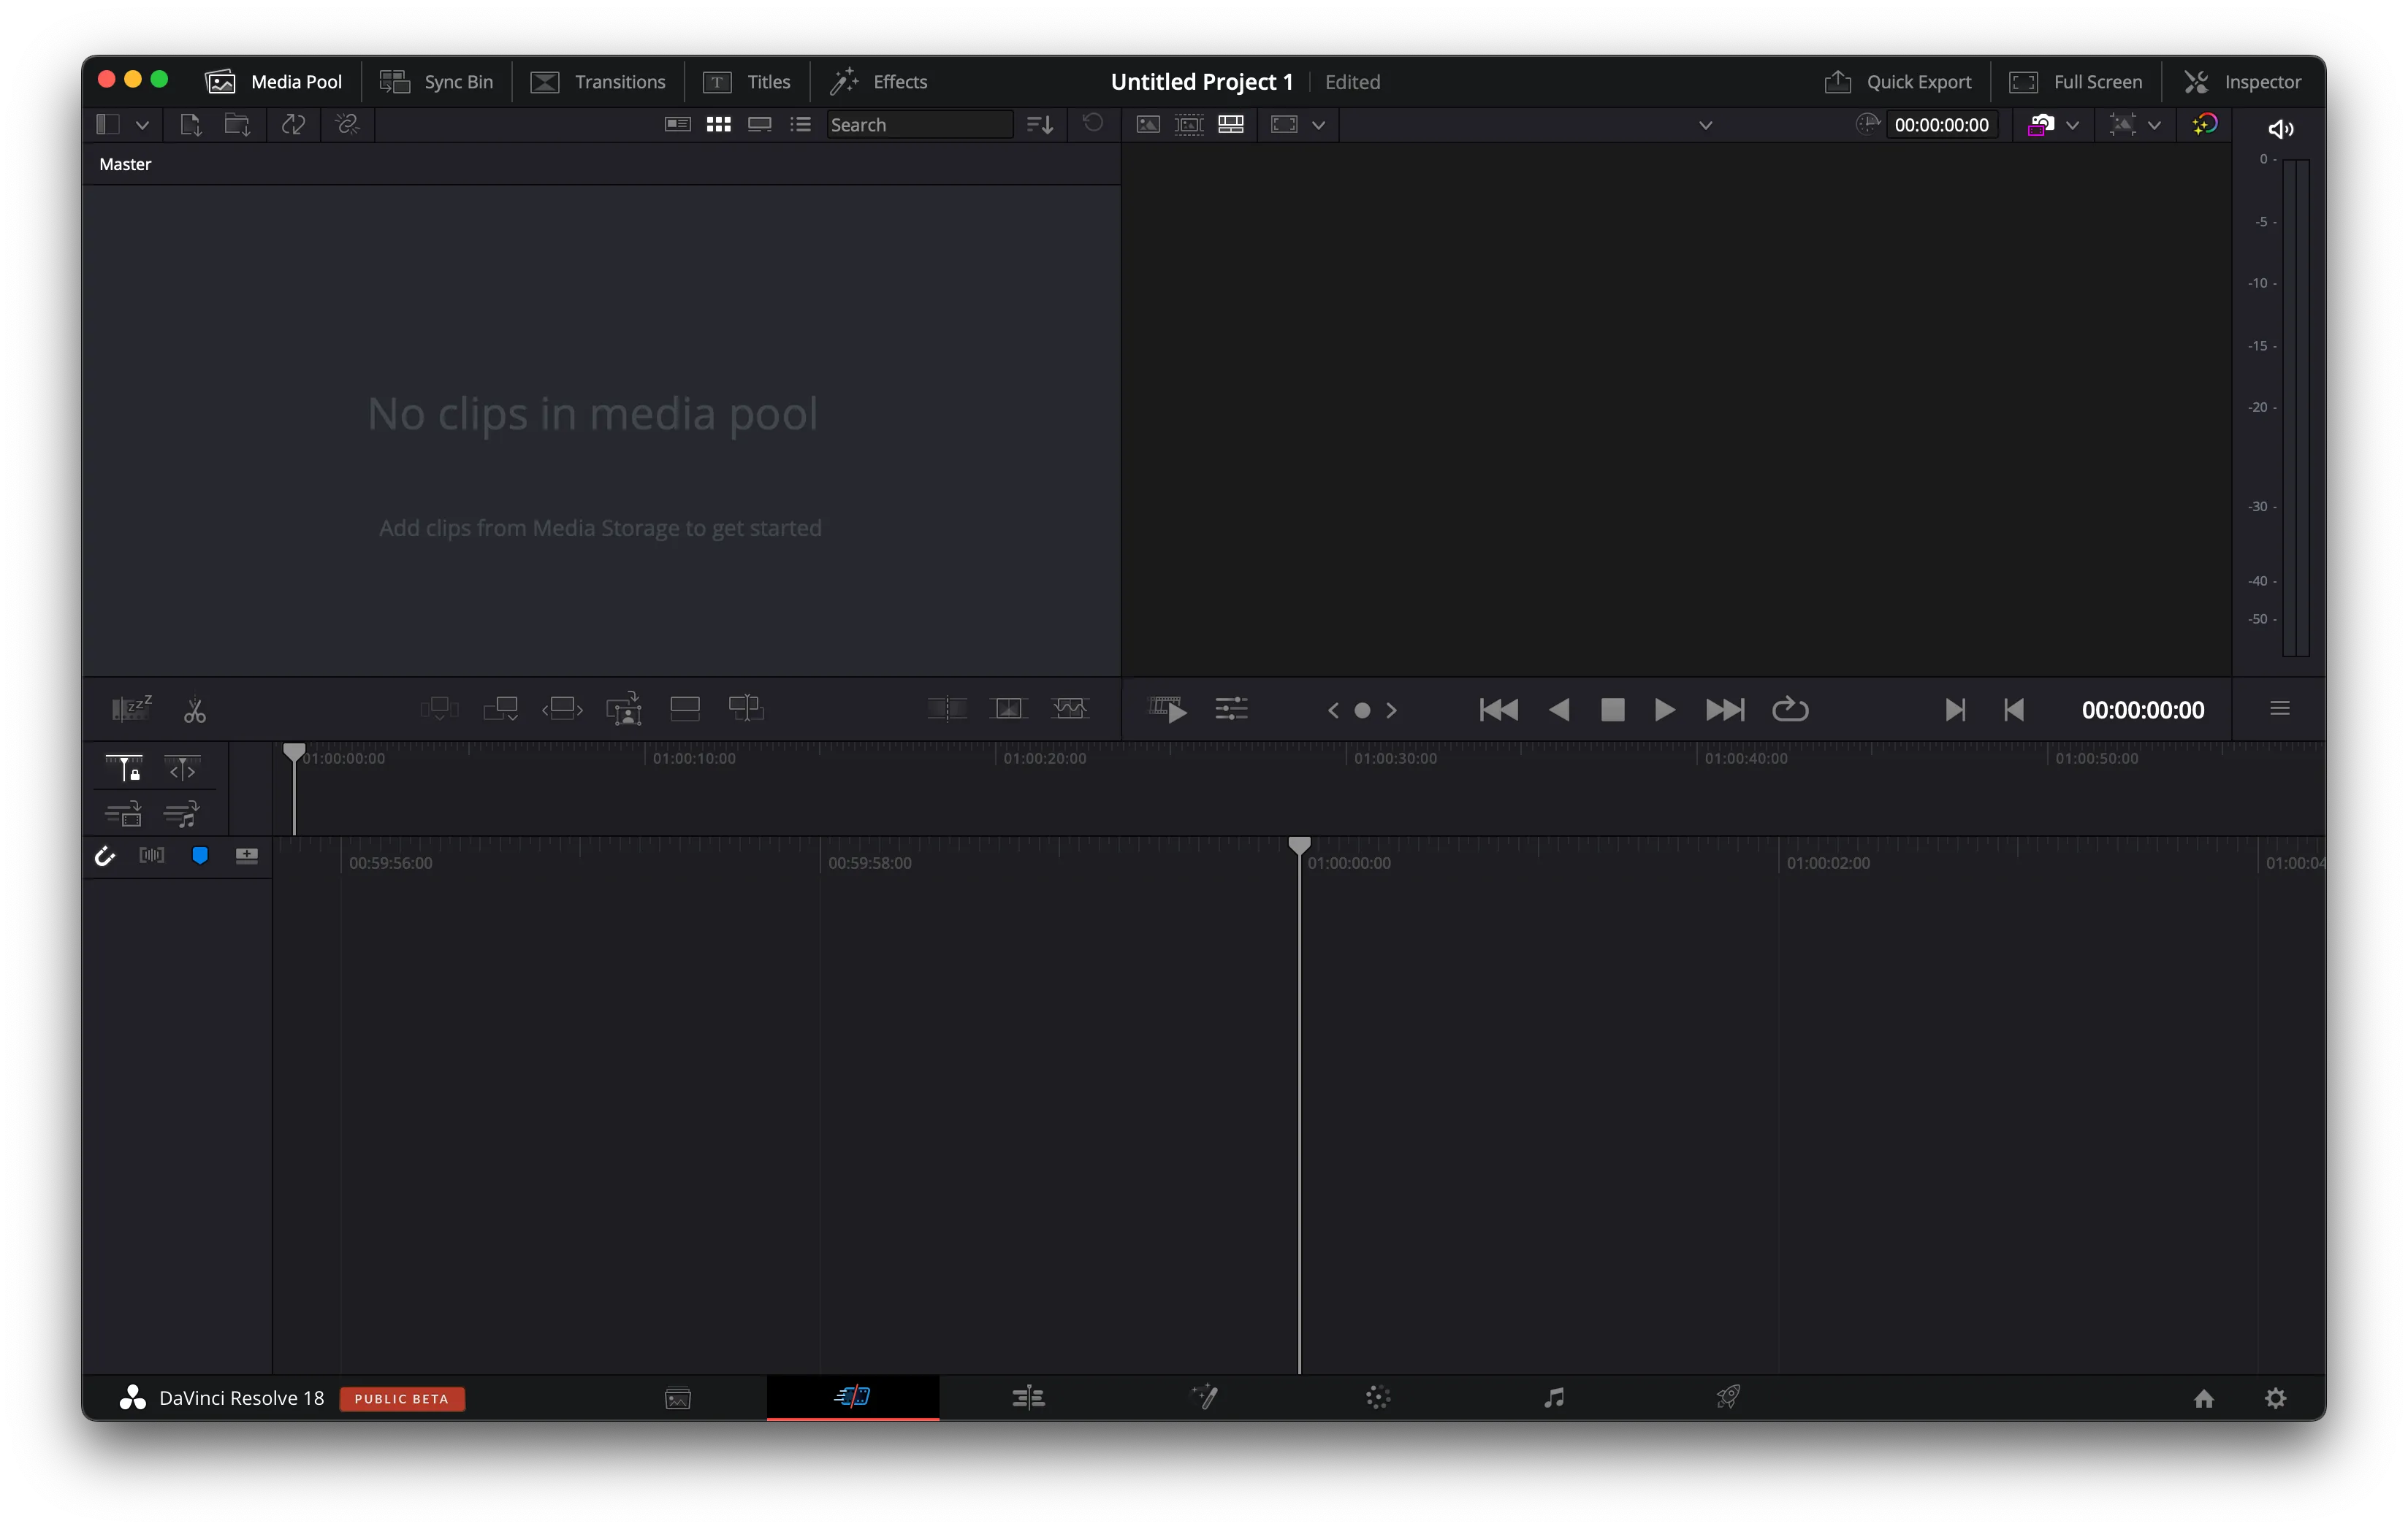The width and height of the screenshot is (2408, 1529).
Task: Open the Media page
Action: [x=677, y=1398]
